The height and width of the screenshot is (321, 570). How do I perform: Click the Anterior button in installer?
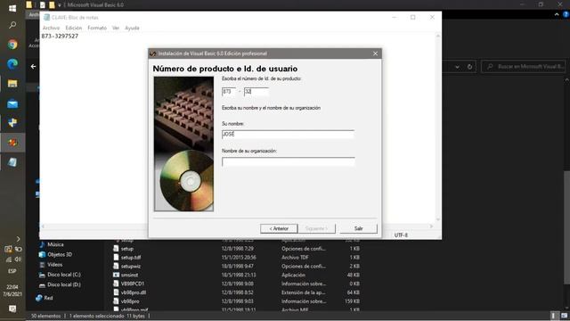click(x=279, y=228)
